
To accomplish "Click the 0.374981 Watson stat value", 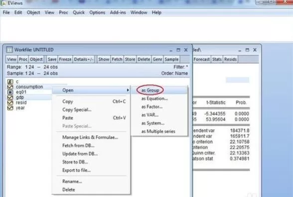I will click(239, 159).
